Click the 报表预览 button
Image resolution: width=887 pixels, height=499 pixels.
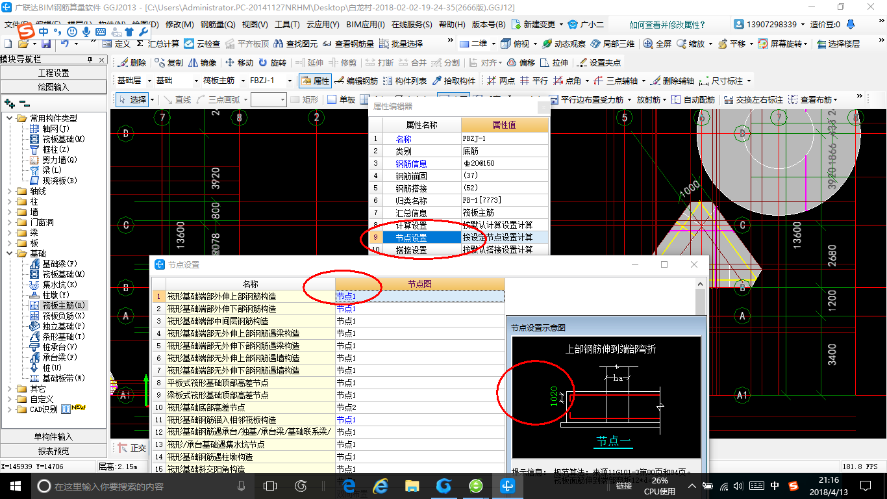pos(54,451)
